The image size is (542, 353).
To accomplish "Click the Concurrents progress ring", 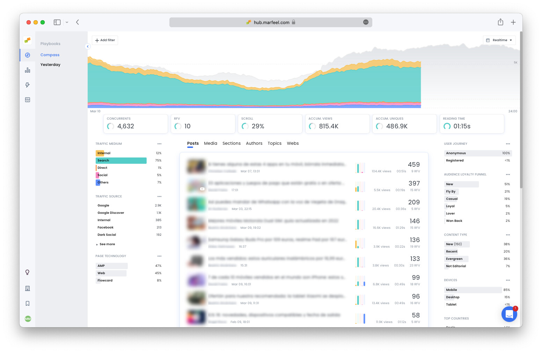I will point(110,126).
